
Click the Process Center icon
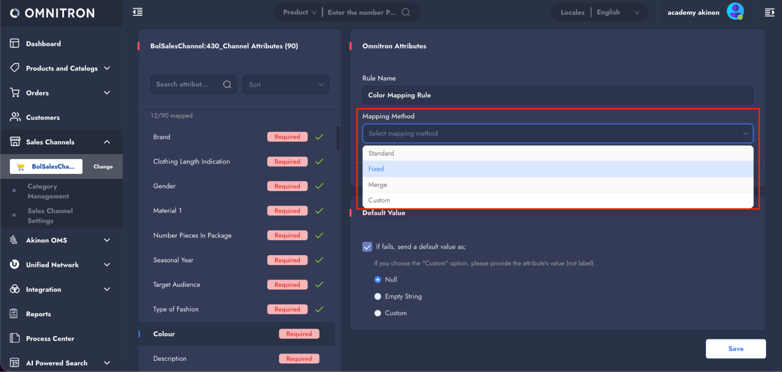pyautogui.click(x=14, y=338)
